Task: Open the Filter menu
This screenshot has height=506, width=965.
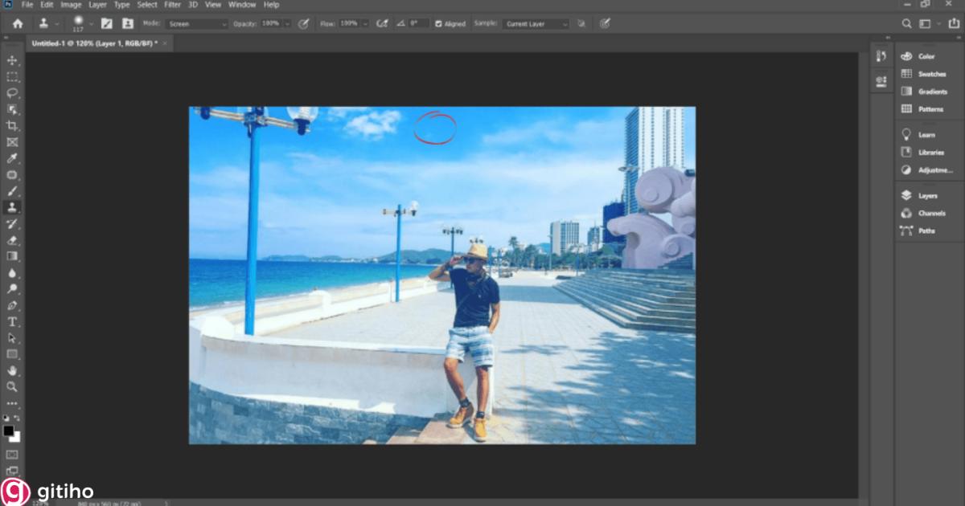Action: tap(172, 5)
